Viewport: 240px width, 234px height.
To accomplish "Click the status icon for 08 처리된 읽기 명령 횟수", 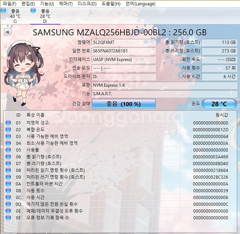I will coord(8,170).
